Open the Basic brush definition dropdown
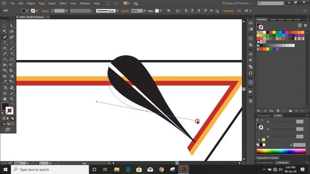This screenshot has width=310, height=174. pos(118,11)
